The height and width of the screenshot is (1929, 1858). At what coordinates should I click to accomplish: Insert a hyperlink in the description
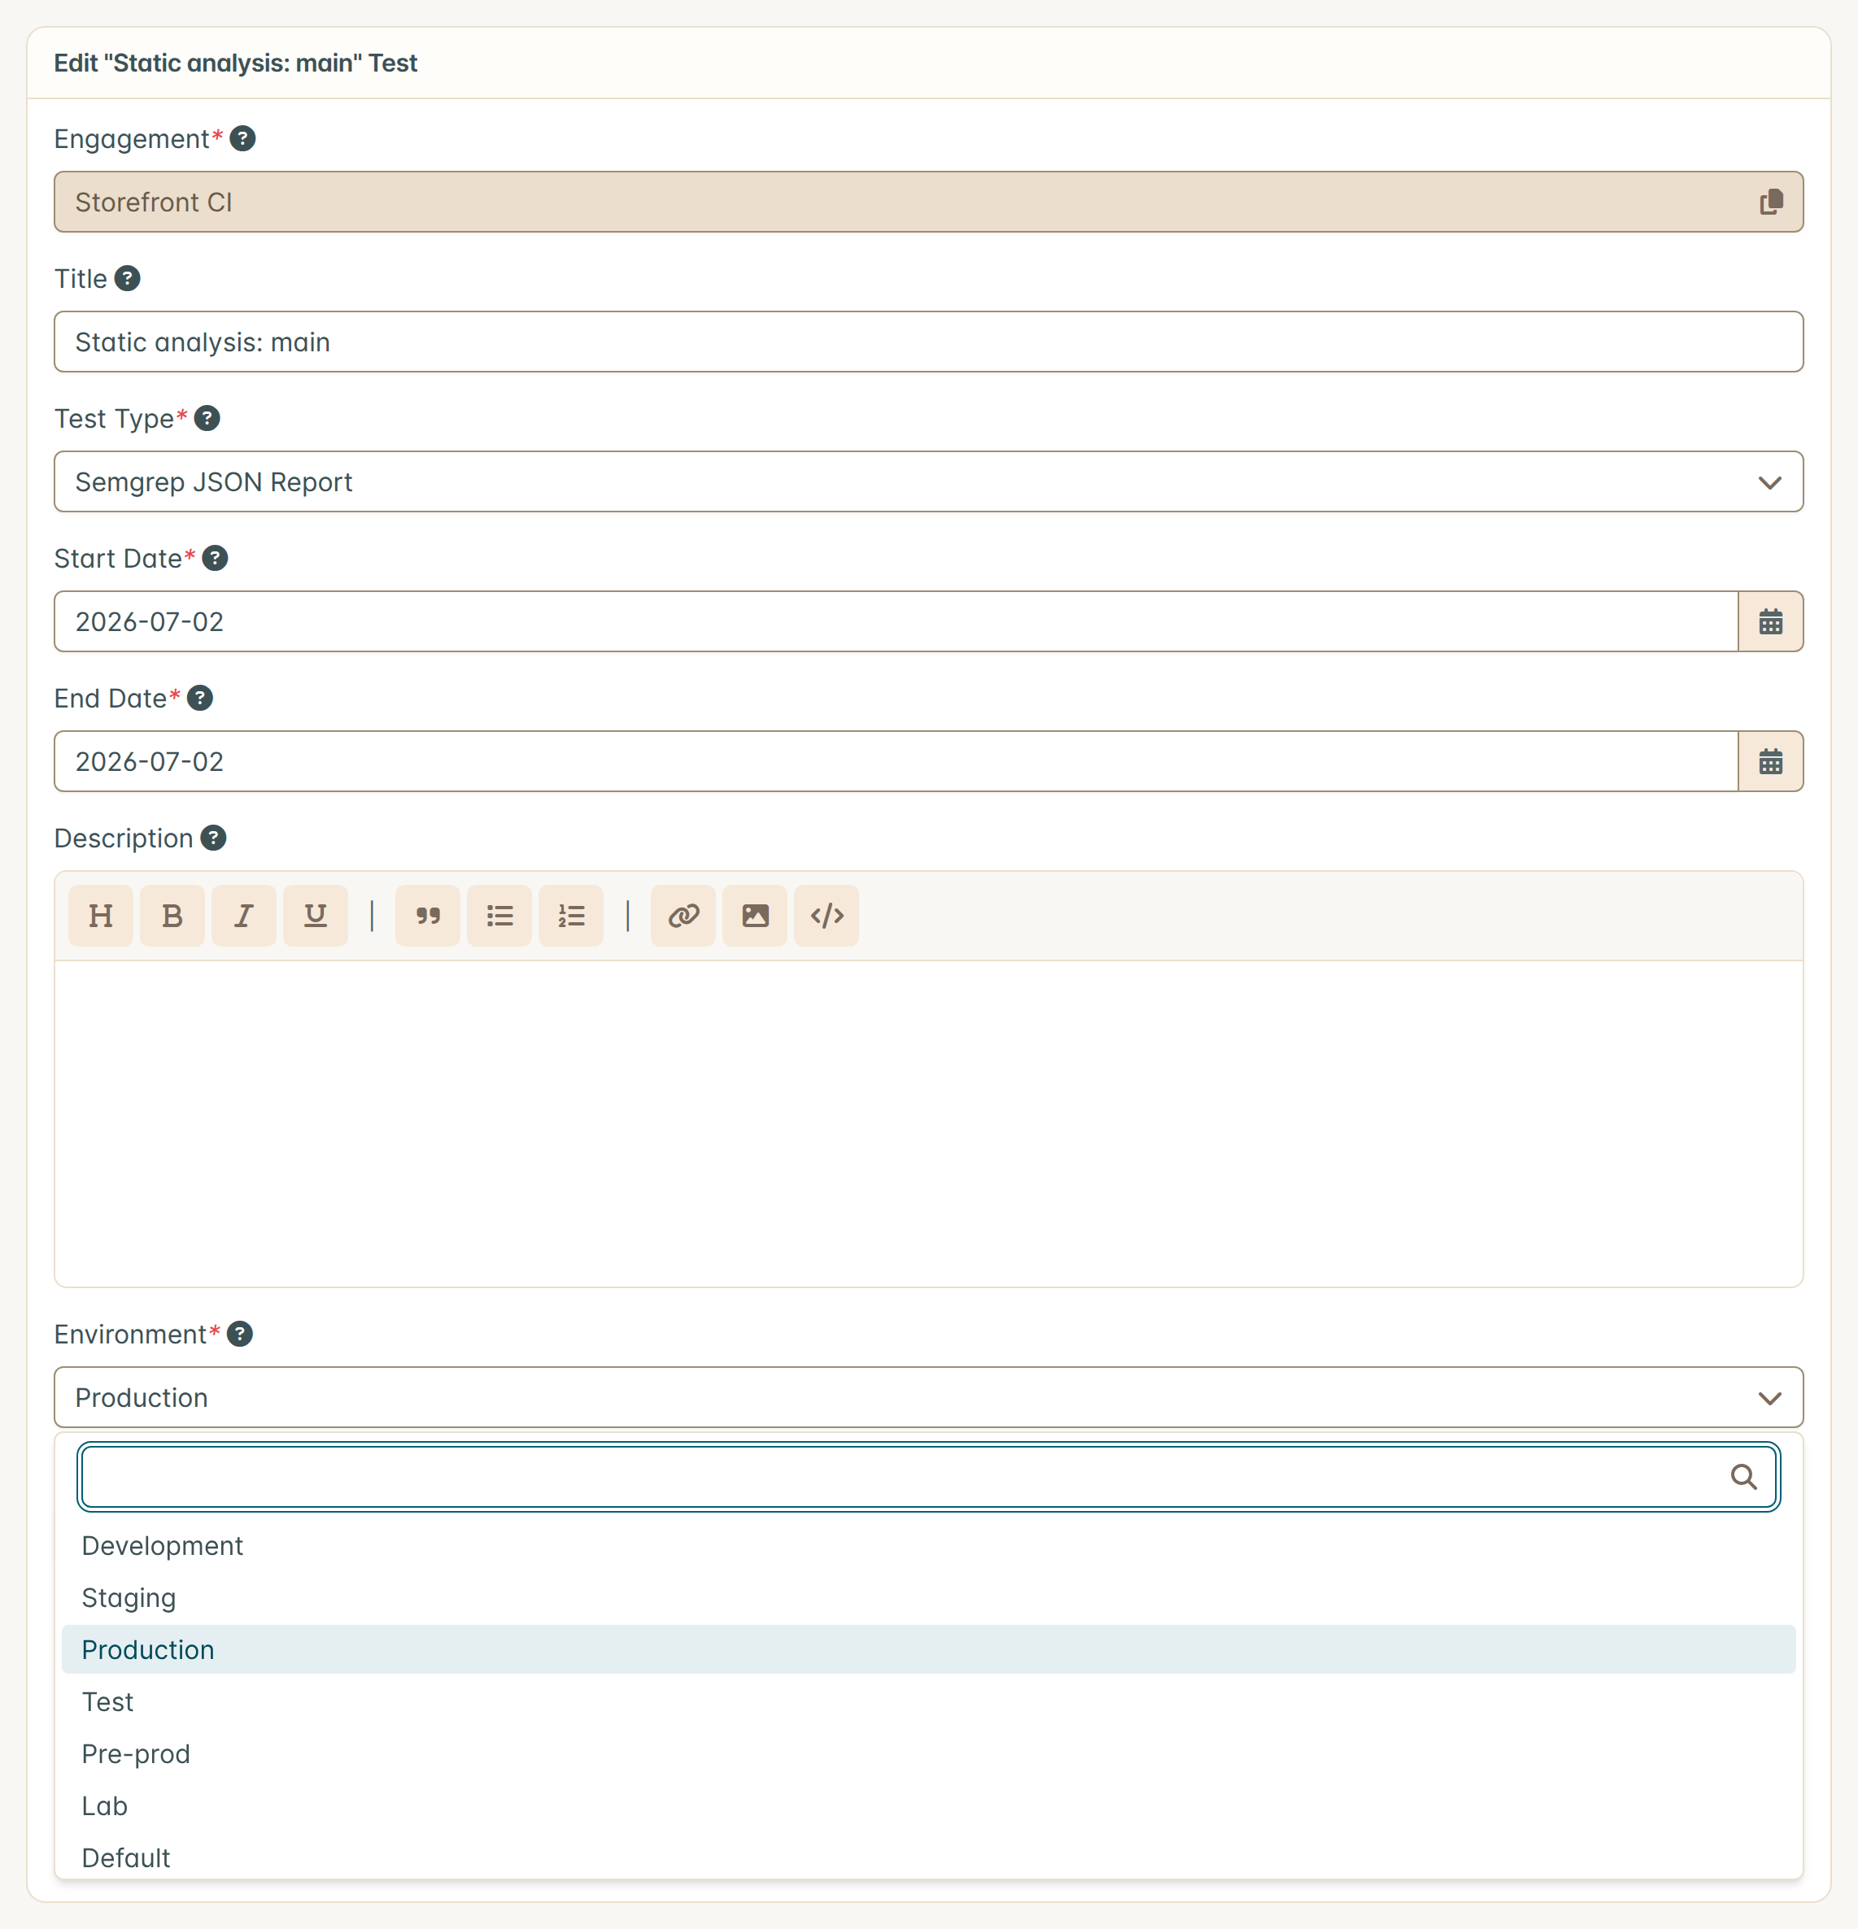pos(683,915)
